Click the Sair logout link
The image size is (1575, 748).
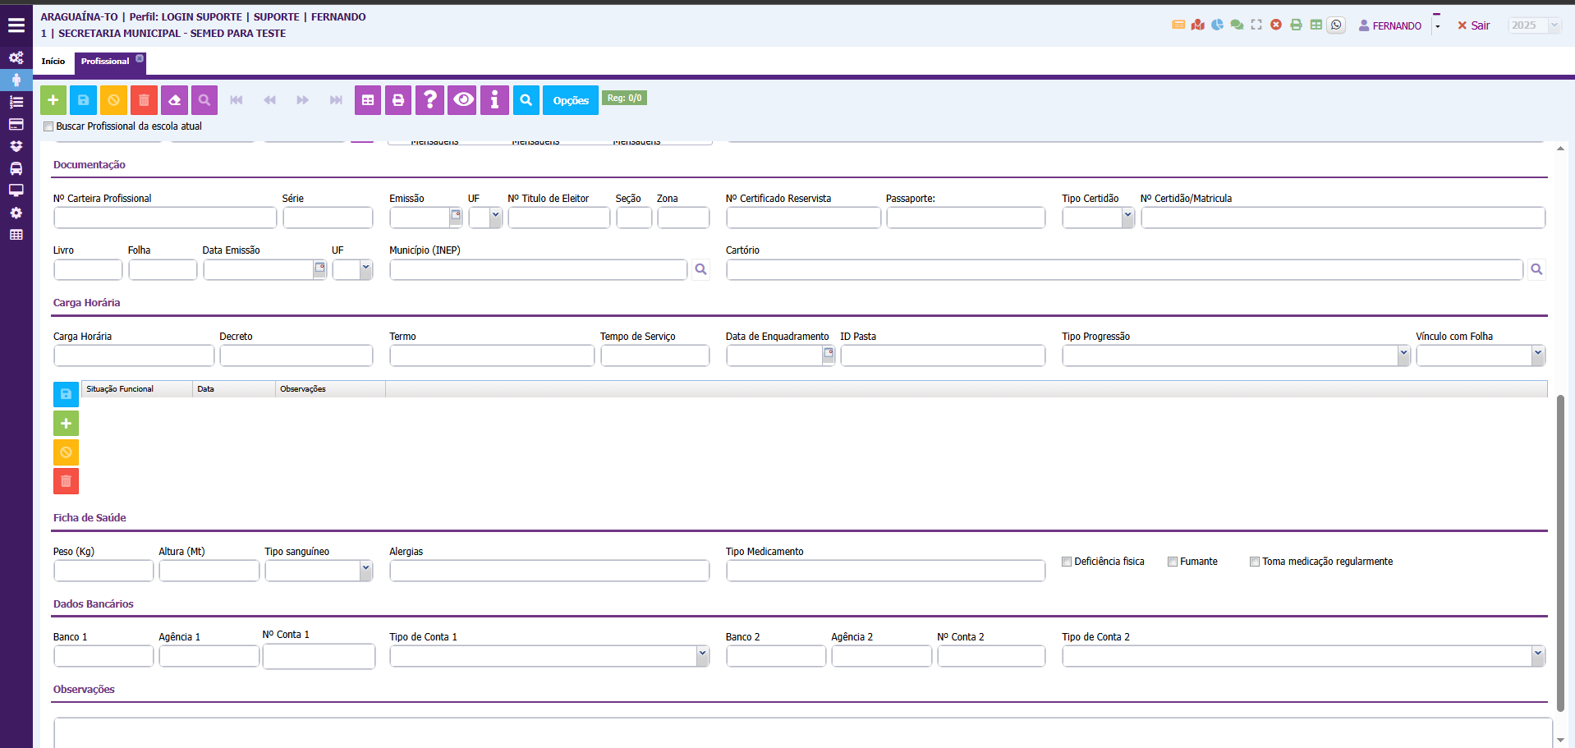[x=1474, y=25]
